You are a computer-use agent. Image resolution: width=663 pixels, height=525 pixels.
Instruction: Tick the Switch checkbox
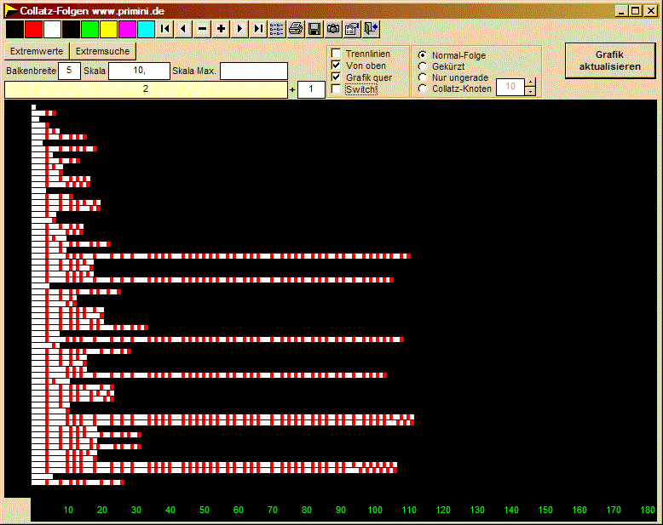[x=336, y=89]
